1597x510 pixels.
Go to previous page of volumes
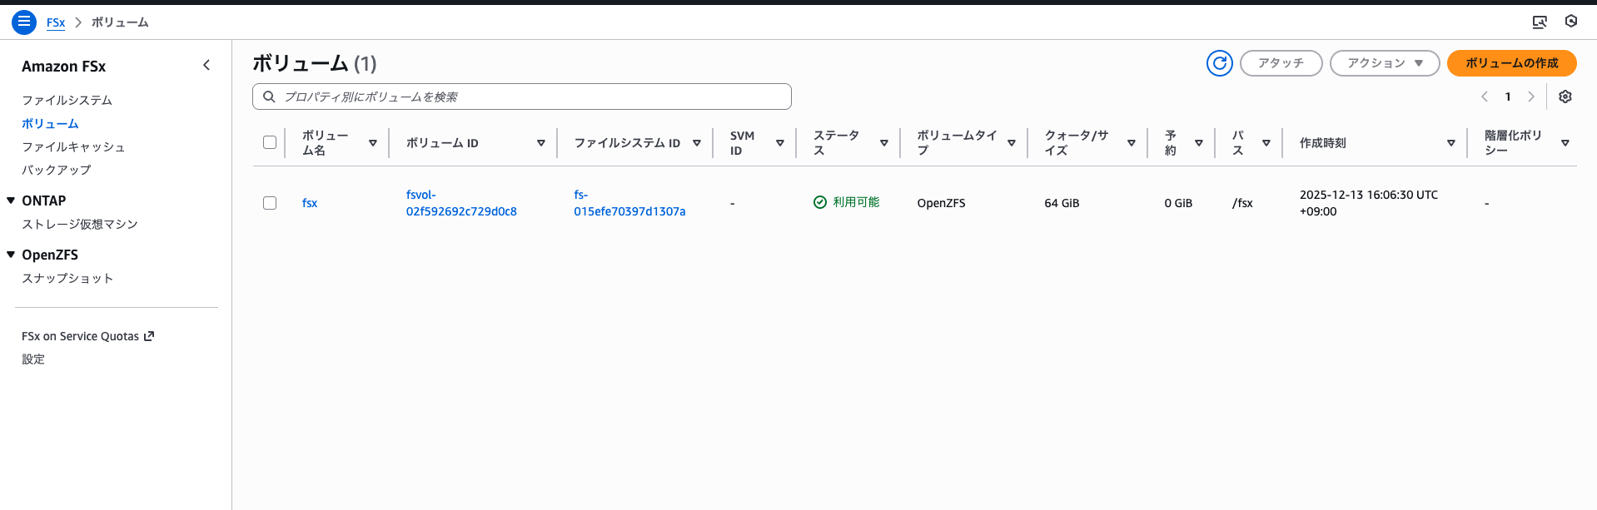(x=1485, y=97)
